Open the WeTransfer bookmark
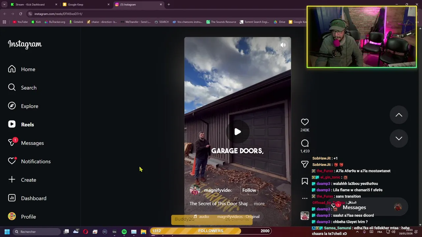The width and height of the screenshot is (422, 237). click(136, 22)
